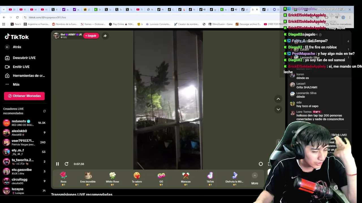Image resolution: width=362 pixels, height=203 pixels.
Task: Switch to the first YouTube tab
Action: click(x=12, y=10)
